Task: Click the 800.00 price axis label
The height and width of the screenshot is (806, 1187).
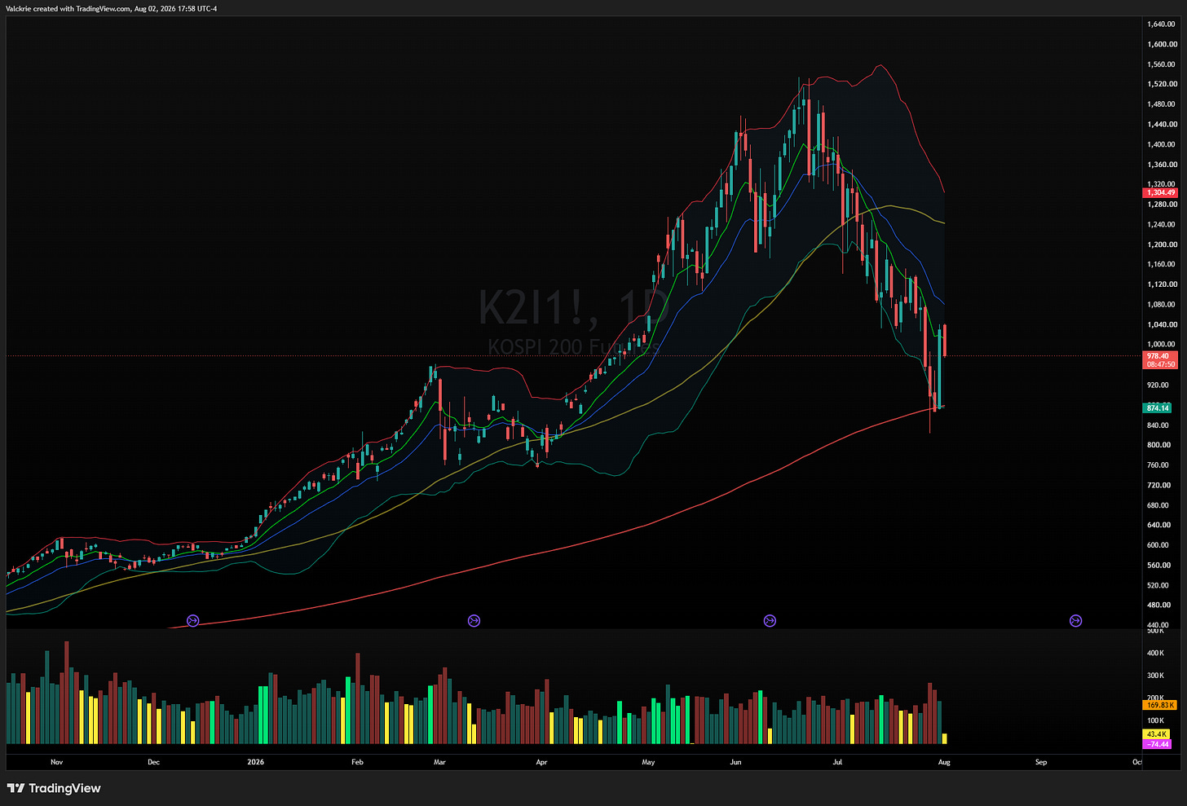Action: 1158,445
